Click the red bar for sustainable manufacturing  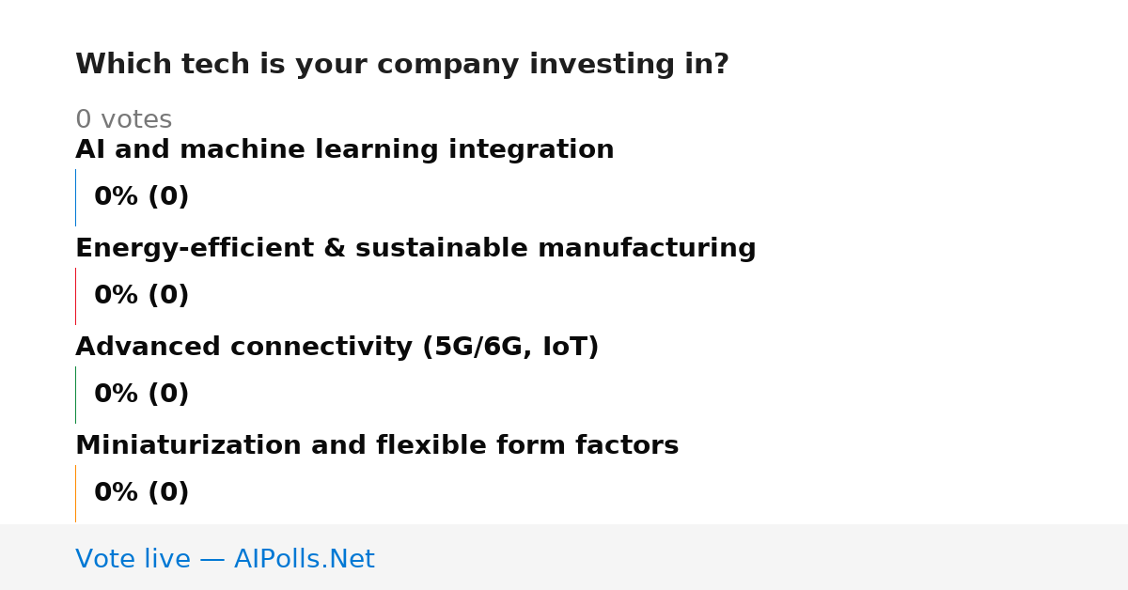coord(75,296)
